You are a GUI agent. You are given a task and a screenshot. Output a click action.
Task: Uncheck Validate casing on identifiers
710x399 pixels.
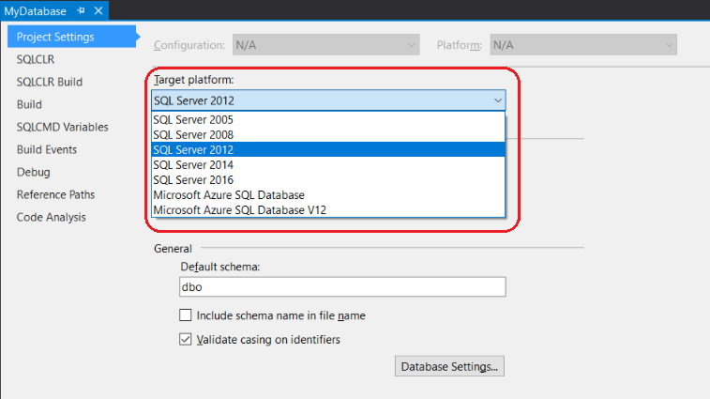point(186,340)
